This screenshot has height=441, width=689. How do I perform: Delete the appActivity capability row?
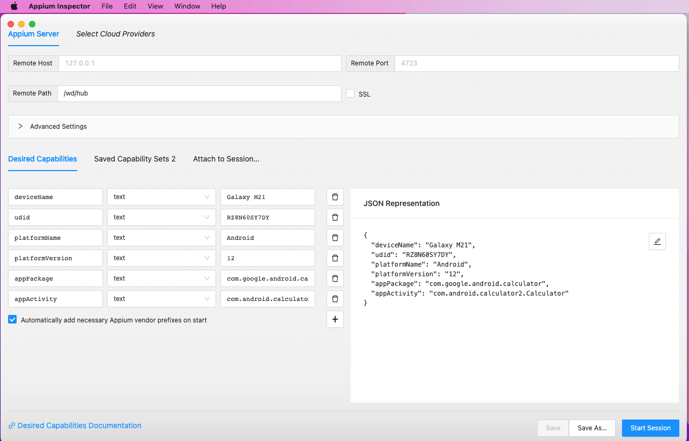[x=335, y=299]
